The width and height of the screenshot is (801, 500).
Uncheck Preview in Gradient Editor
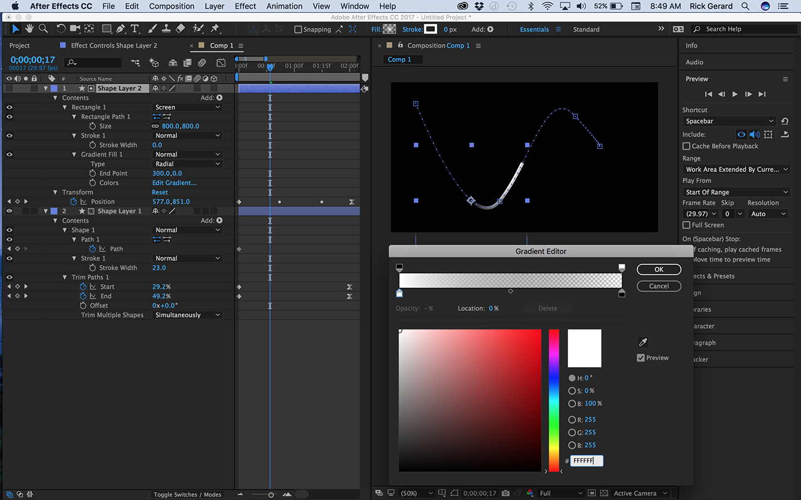point(641,358)
